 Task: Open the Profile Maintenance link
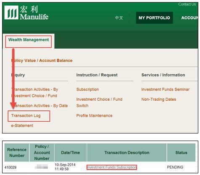tap(94, 116)
